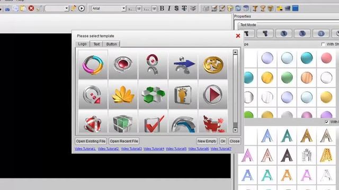This screenshot has height=190, width=339.
Task: Click the blue link icon at toolbar left
Action: pyautogui.click(x=7, y=9)
